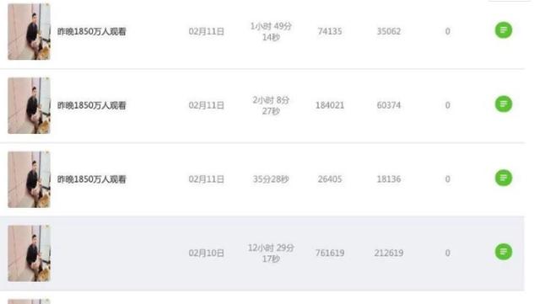Viewport: 540px width, 304px height.
Task: Open title 昨晚1850万人观看 of 2小时8分 row
Action: [92, 105]
